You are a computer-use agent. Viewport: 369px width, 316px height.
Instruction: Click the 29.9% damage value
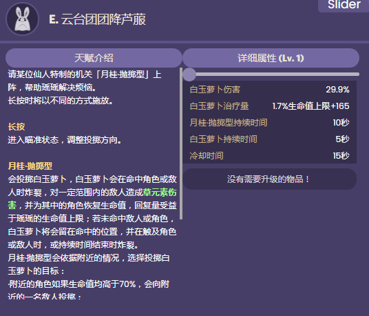(337, 90)
